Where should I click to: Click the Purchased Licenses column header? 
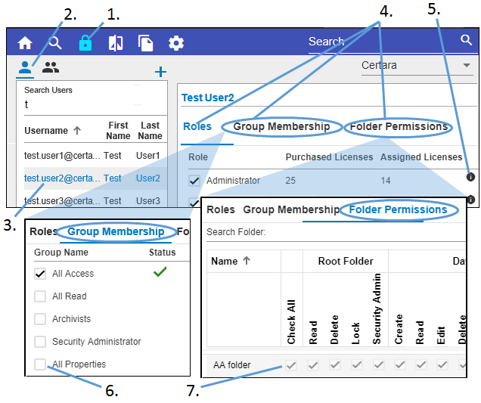point(329,157)
